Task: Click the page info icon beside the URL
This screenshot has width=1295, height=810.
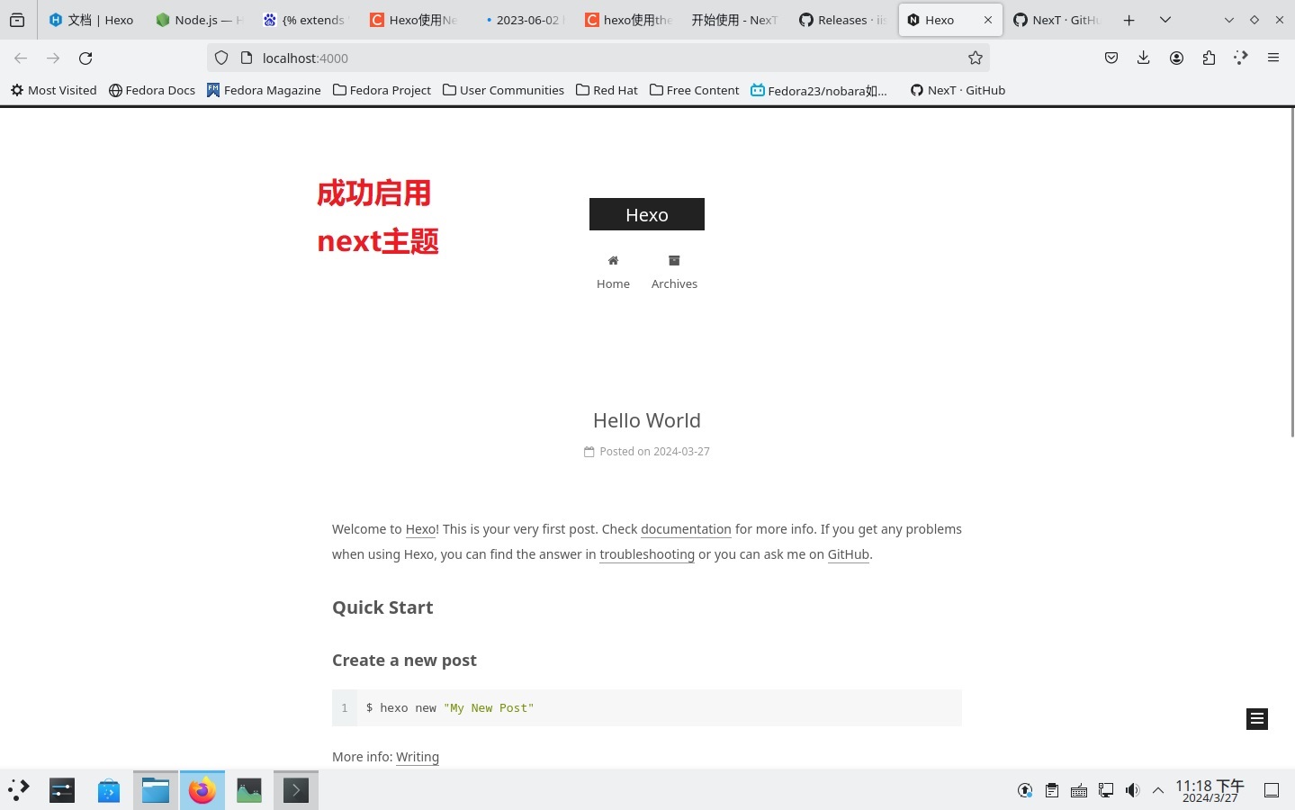Action: (247, 58)
